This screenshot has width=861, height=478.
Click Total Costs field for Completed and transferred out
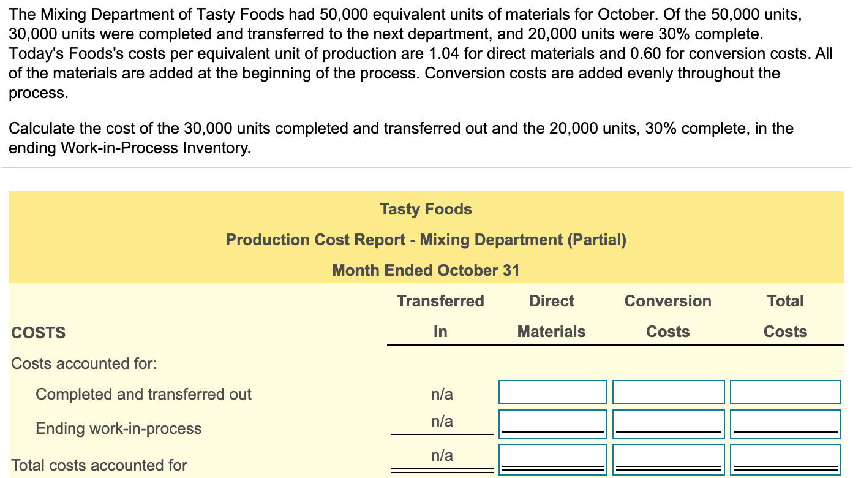click(786, 392)
